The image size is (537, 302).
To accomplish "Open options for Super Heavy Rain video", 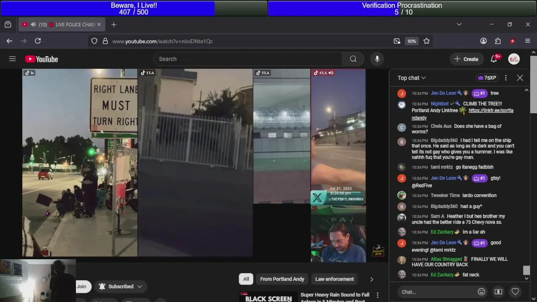I will tap(378, 295).
